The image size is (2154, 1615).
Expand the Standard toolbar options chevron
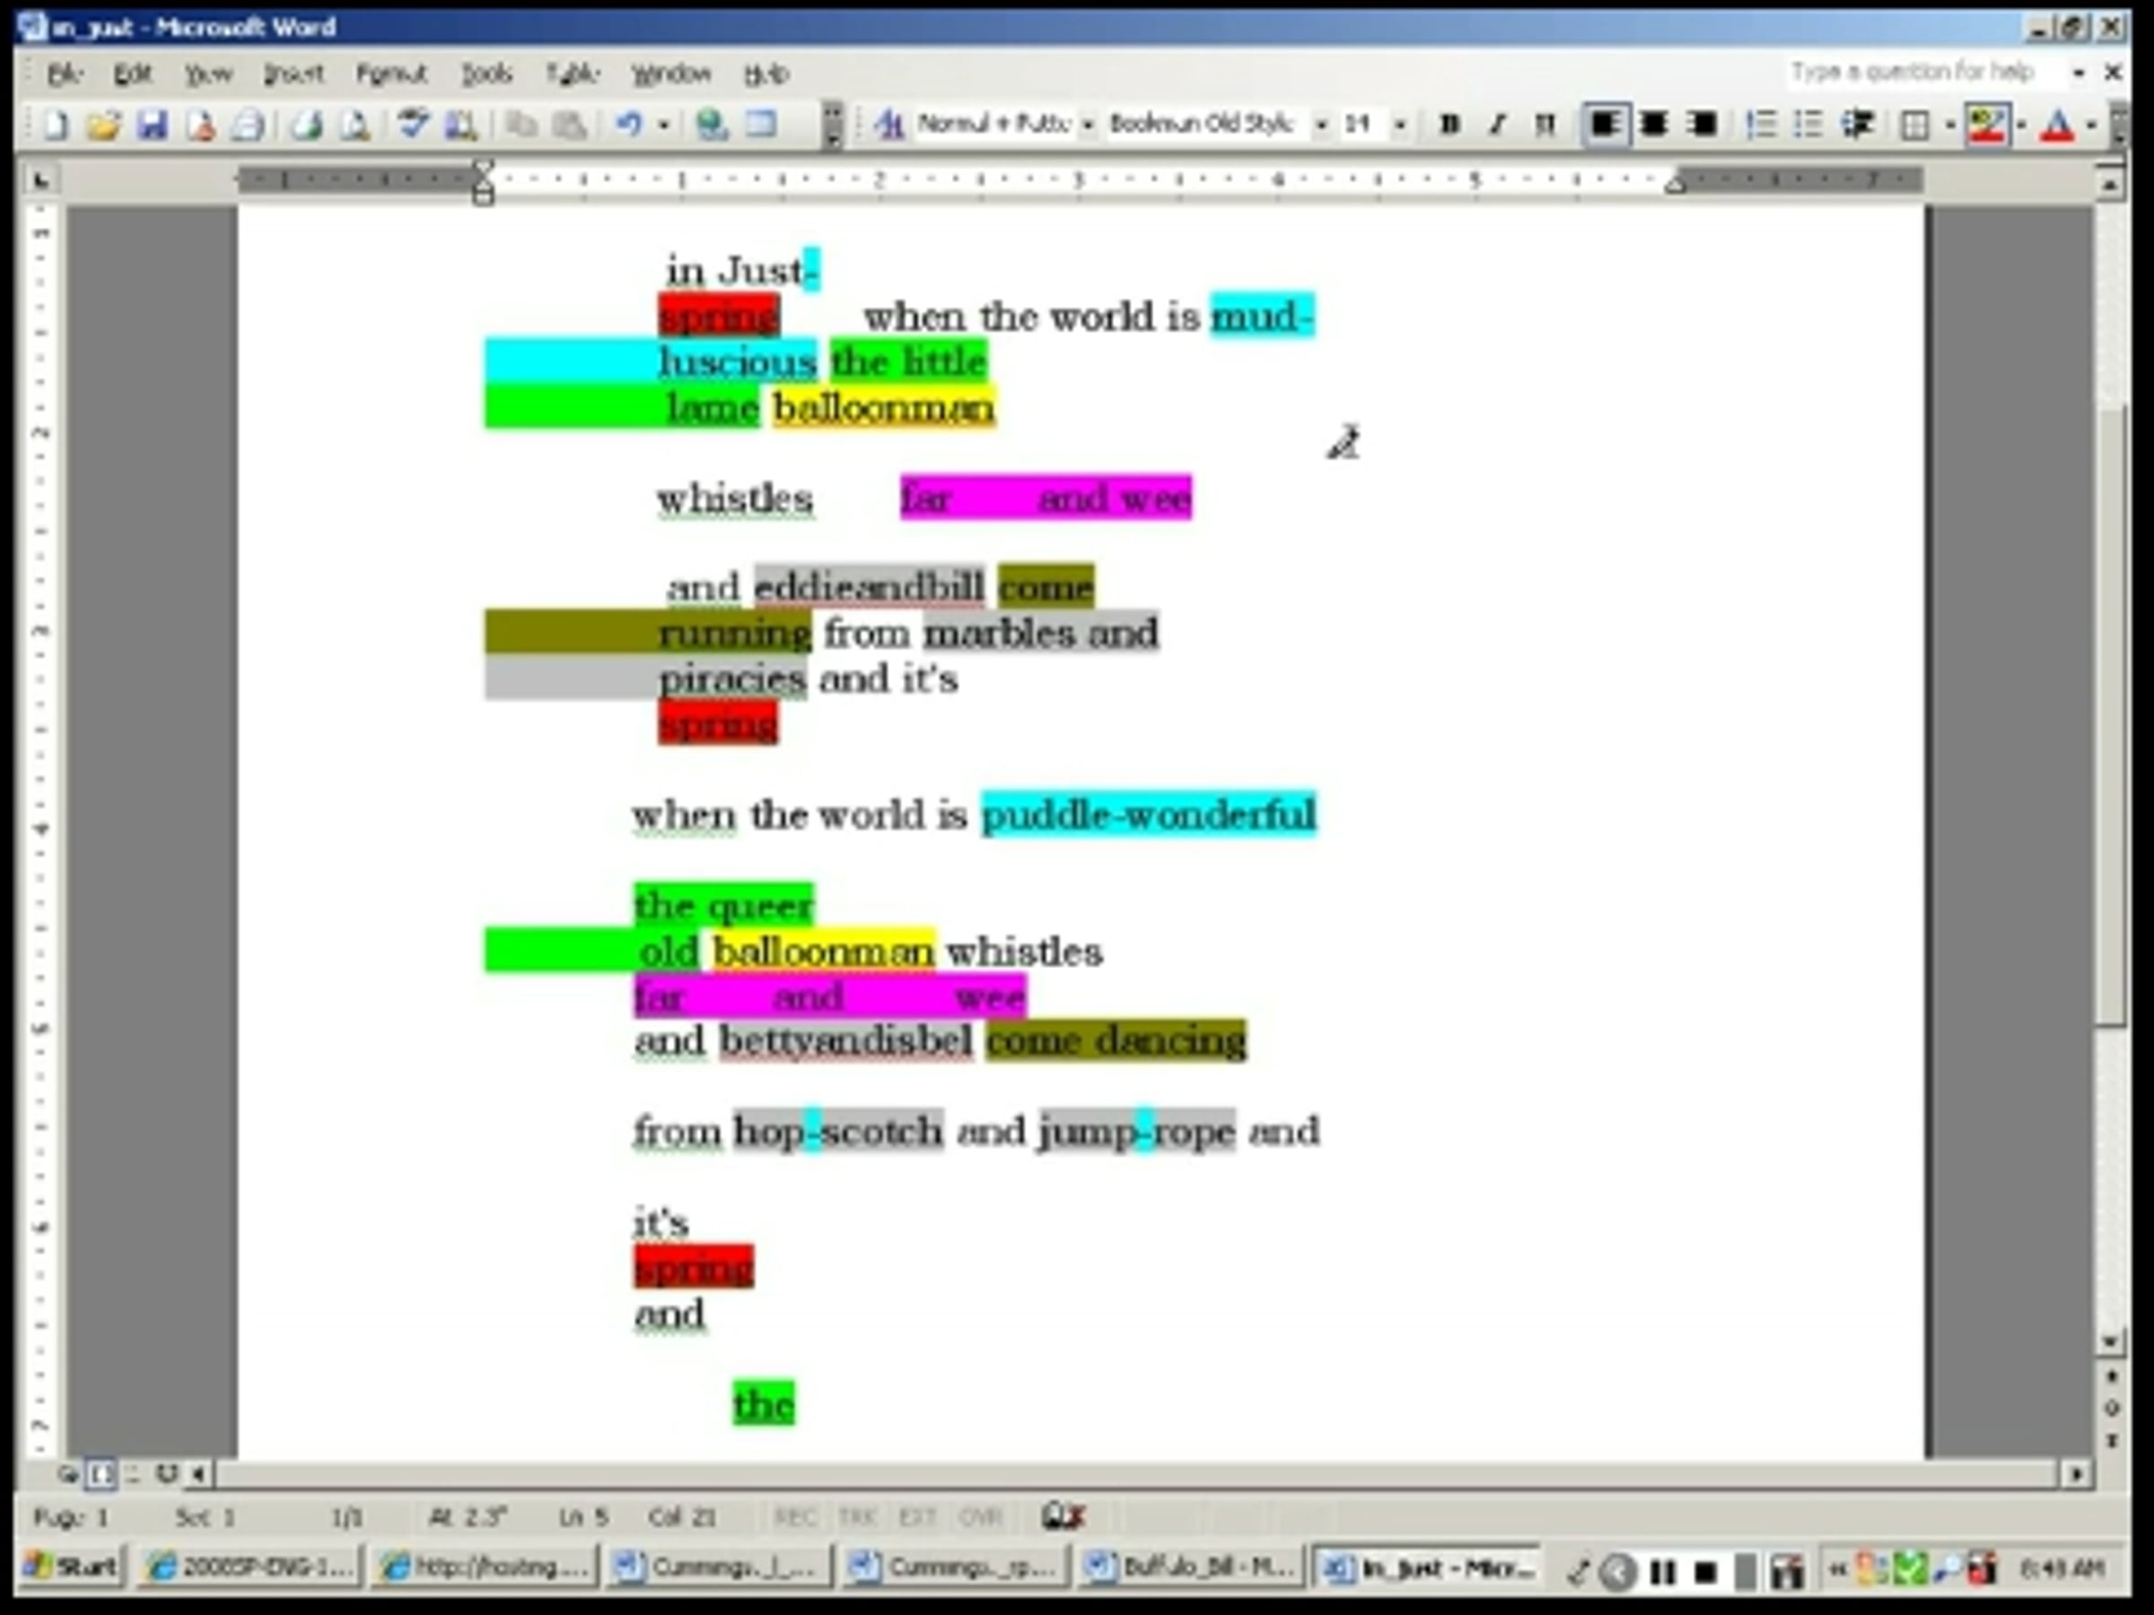[x=832, y=125]
